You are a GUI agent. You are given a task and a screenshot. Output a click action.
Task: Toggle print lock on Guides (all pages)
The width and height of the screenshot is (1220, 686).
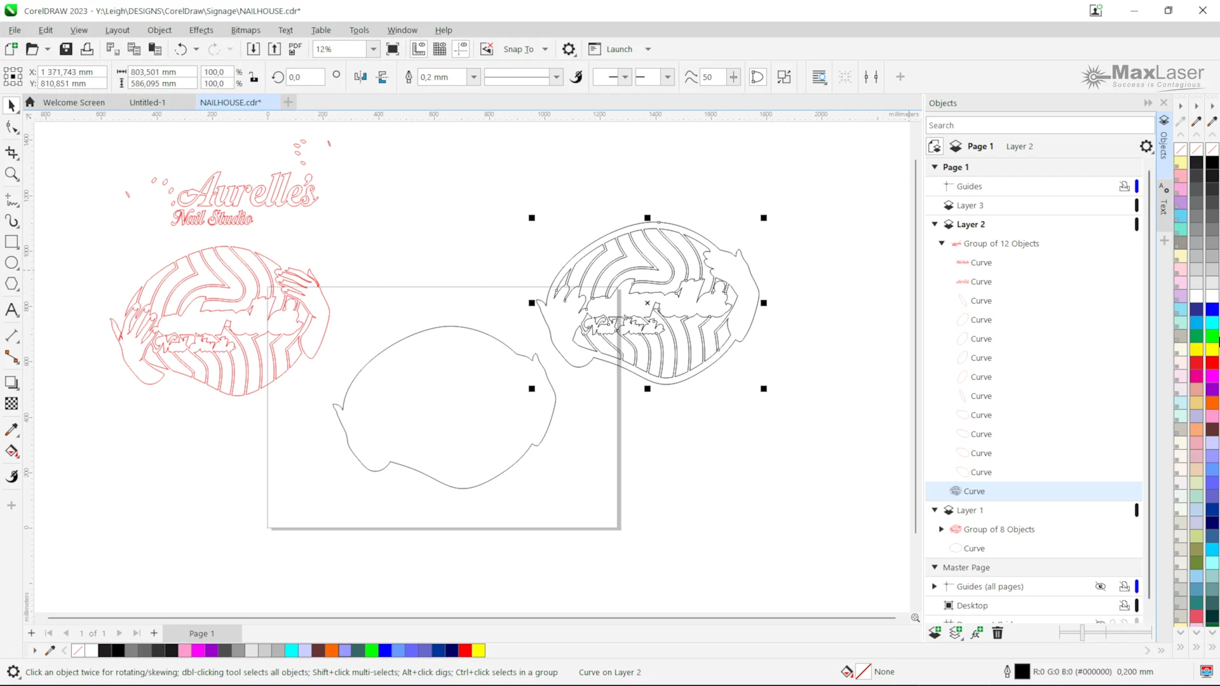(1124, 586)
